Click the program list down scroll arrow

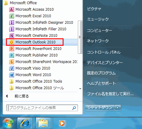click(80, 89)
